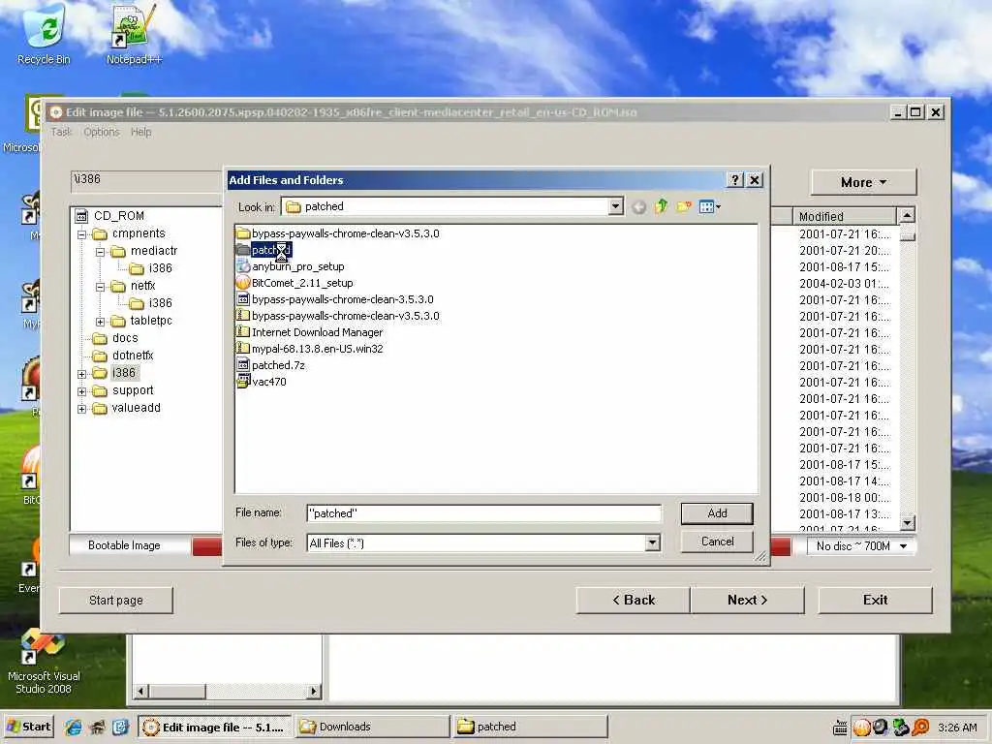Select the BitComet_2.11_setup icon
This screenshot has width=992, height=744.
point(243,283)
